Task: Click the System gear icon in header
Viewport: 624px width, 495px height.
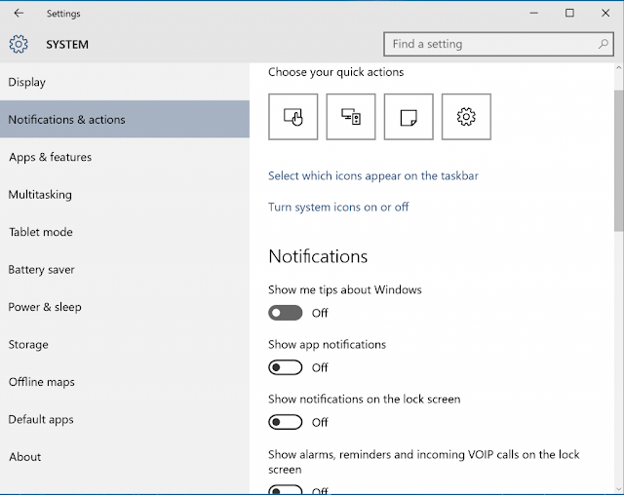Action: tap(19, 44)
